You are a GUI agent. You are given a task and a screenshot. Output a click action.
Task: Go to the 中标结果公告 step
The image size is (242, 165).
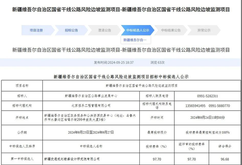tap(171, 30)
